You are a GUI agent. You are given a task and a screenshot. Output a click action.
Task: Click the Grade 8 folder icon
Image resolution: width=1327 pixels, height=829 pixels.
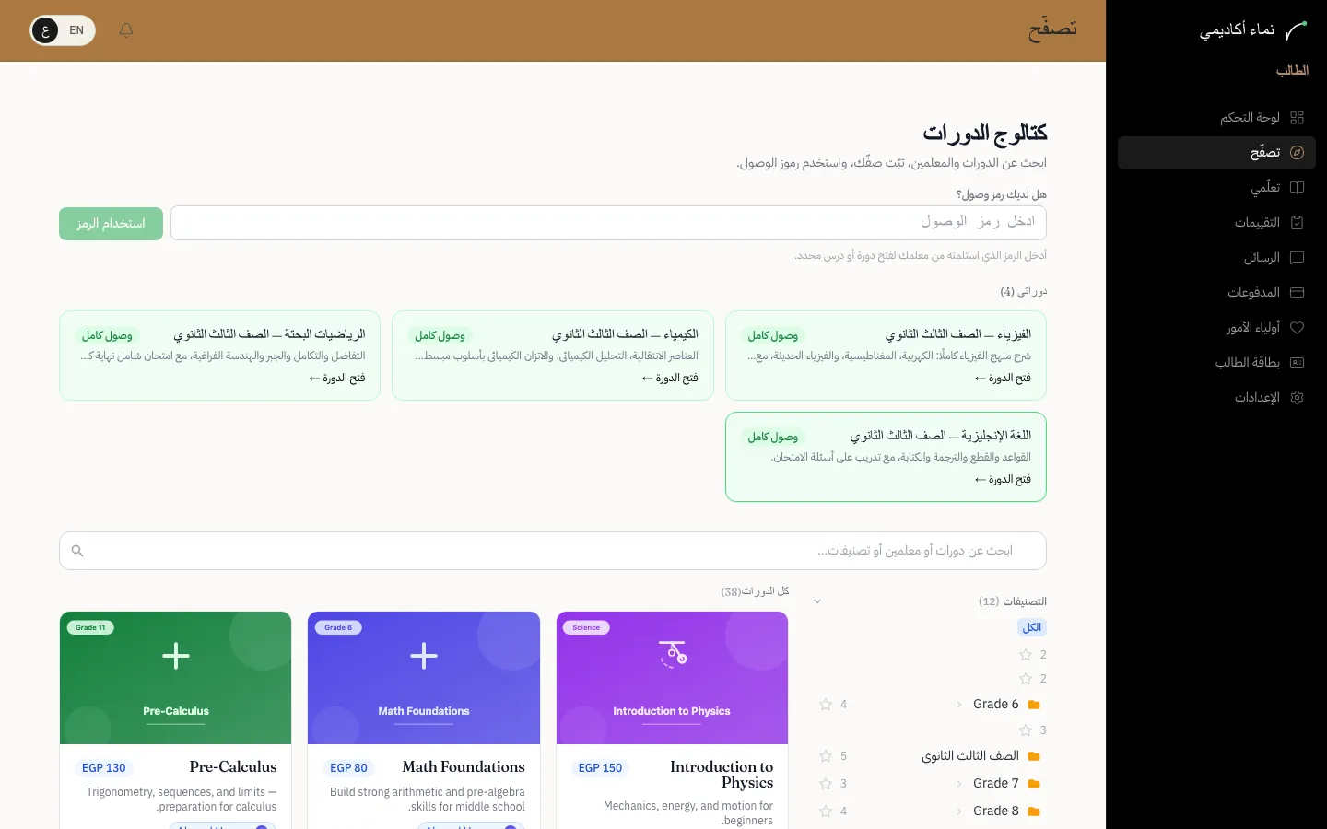(x=1034, y=811)
